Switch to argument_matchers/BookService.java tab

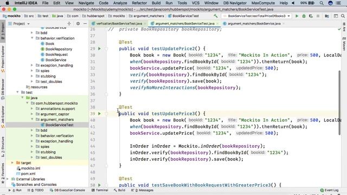tap(254, 23)
